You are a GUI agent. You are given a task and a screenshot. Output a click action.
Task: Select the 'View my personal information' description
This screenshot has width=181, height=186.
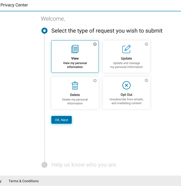click(x=75, y=65)
